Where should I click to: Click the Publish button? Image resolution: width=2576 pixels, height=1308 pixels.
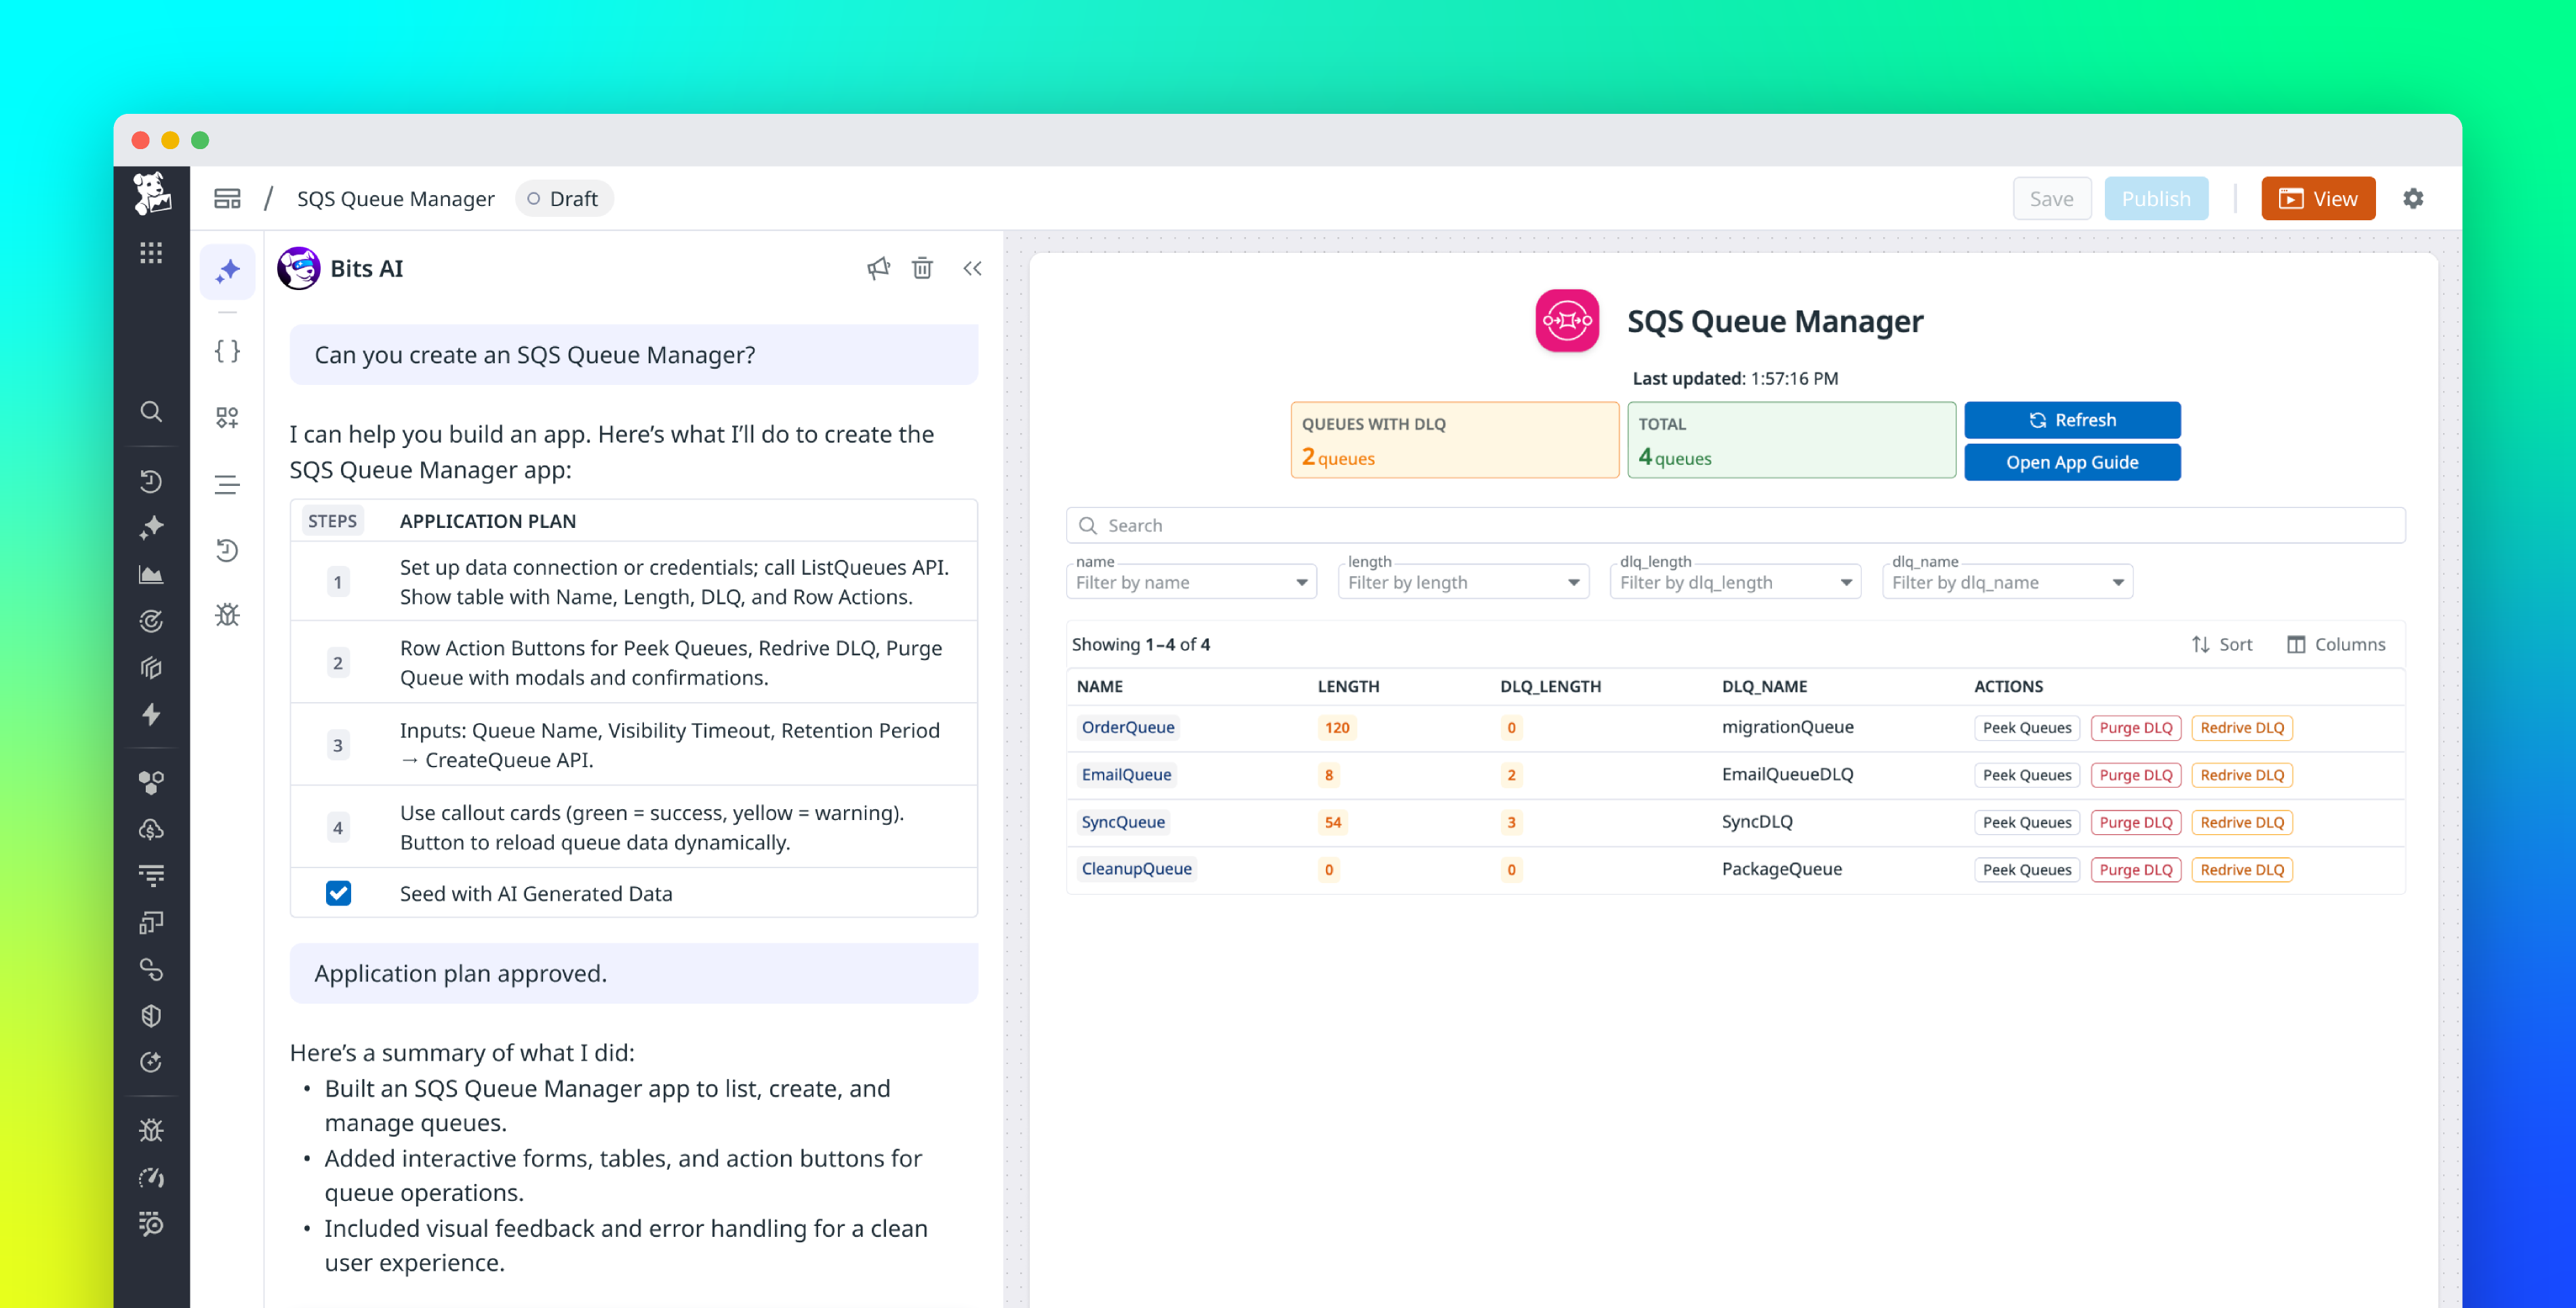[2157, 198]
